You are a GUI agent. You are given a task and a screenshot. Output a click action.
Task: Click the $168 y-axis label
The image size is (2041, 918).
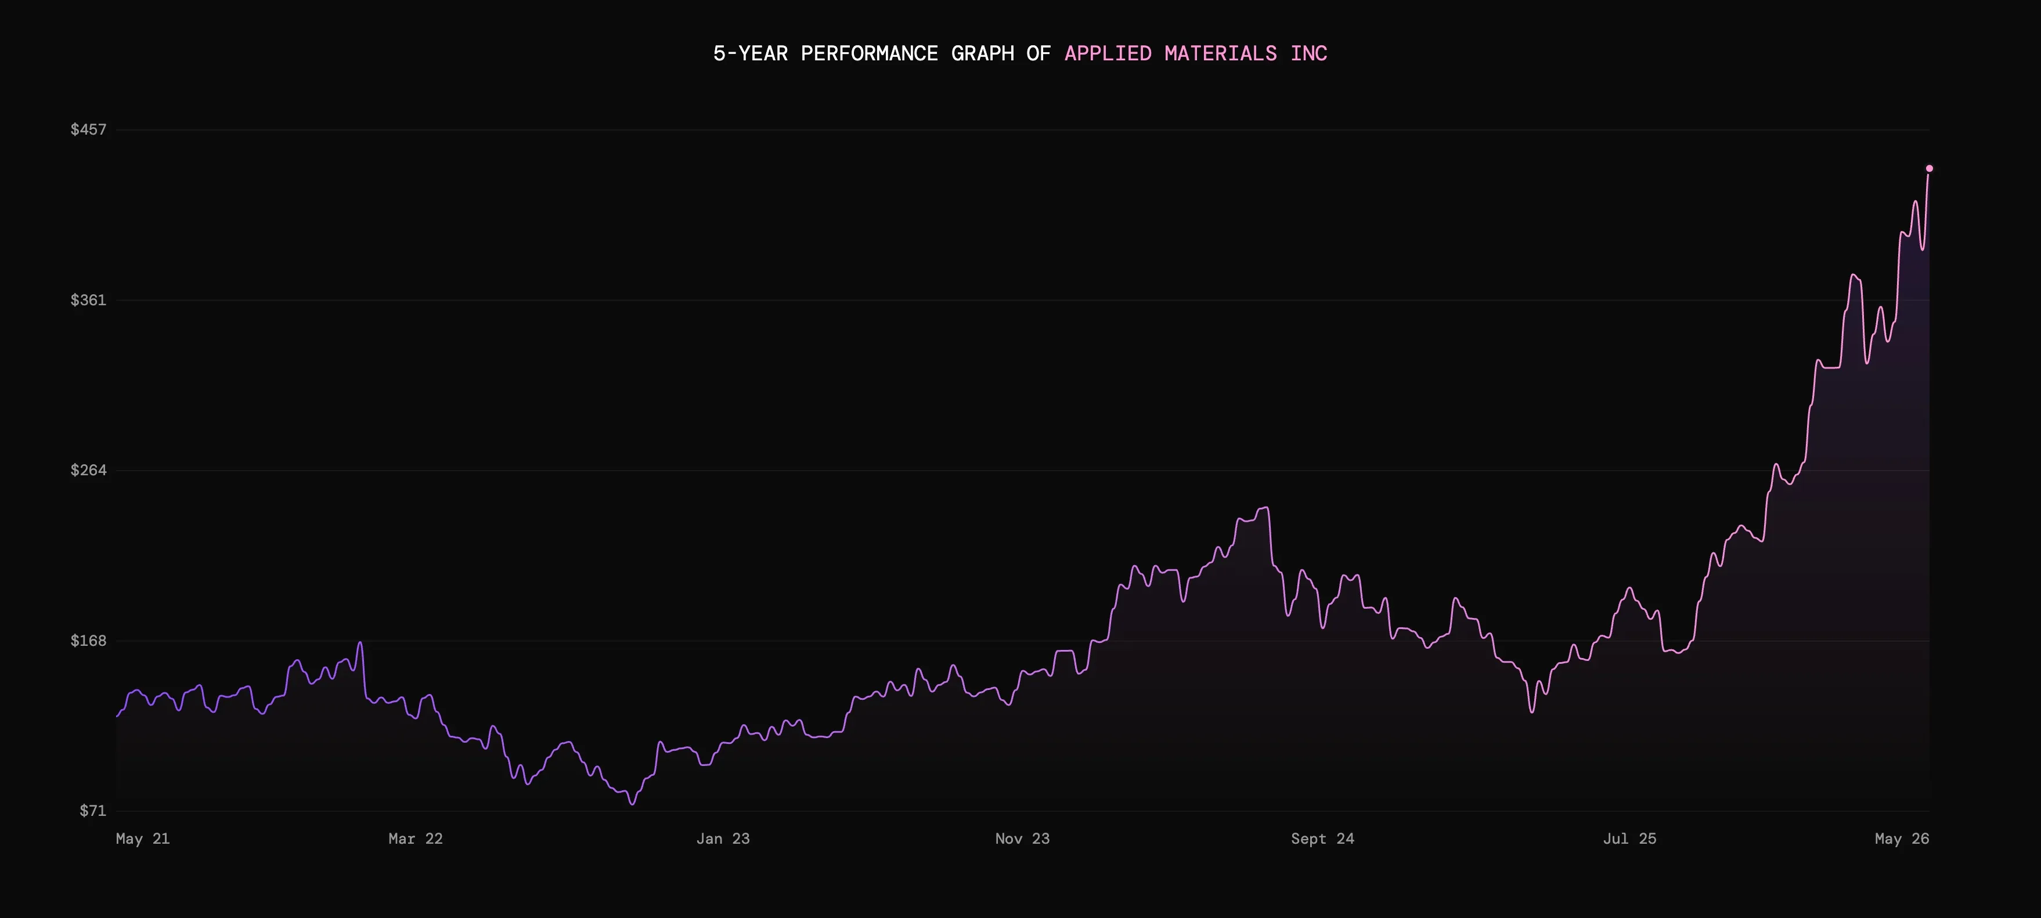point(88,640)
